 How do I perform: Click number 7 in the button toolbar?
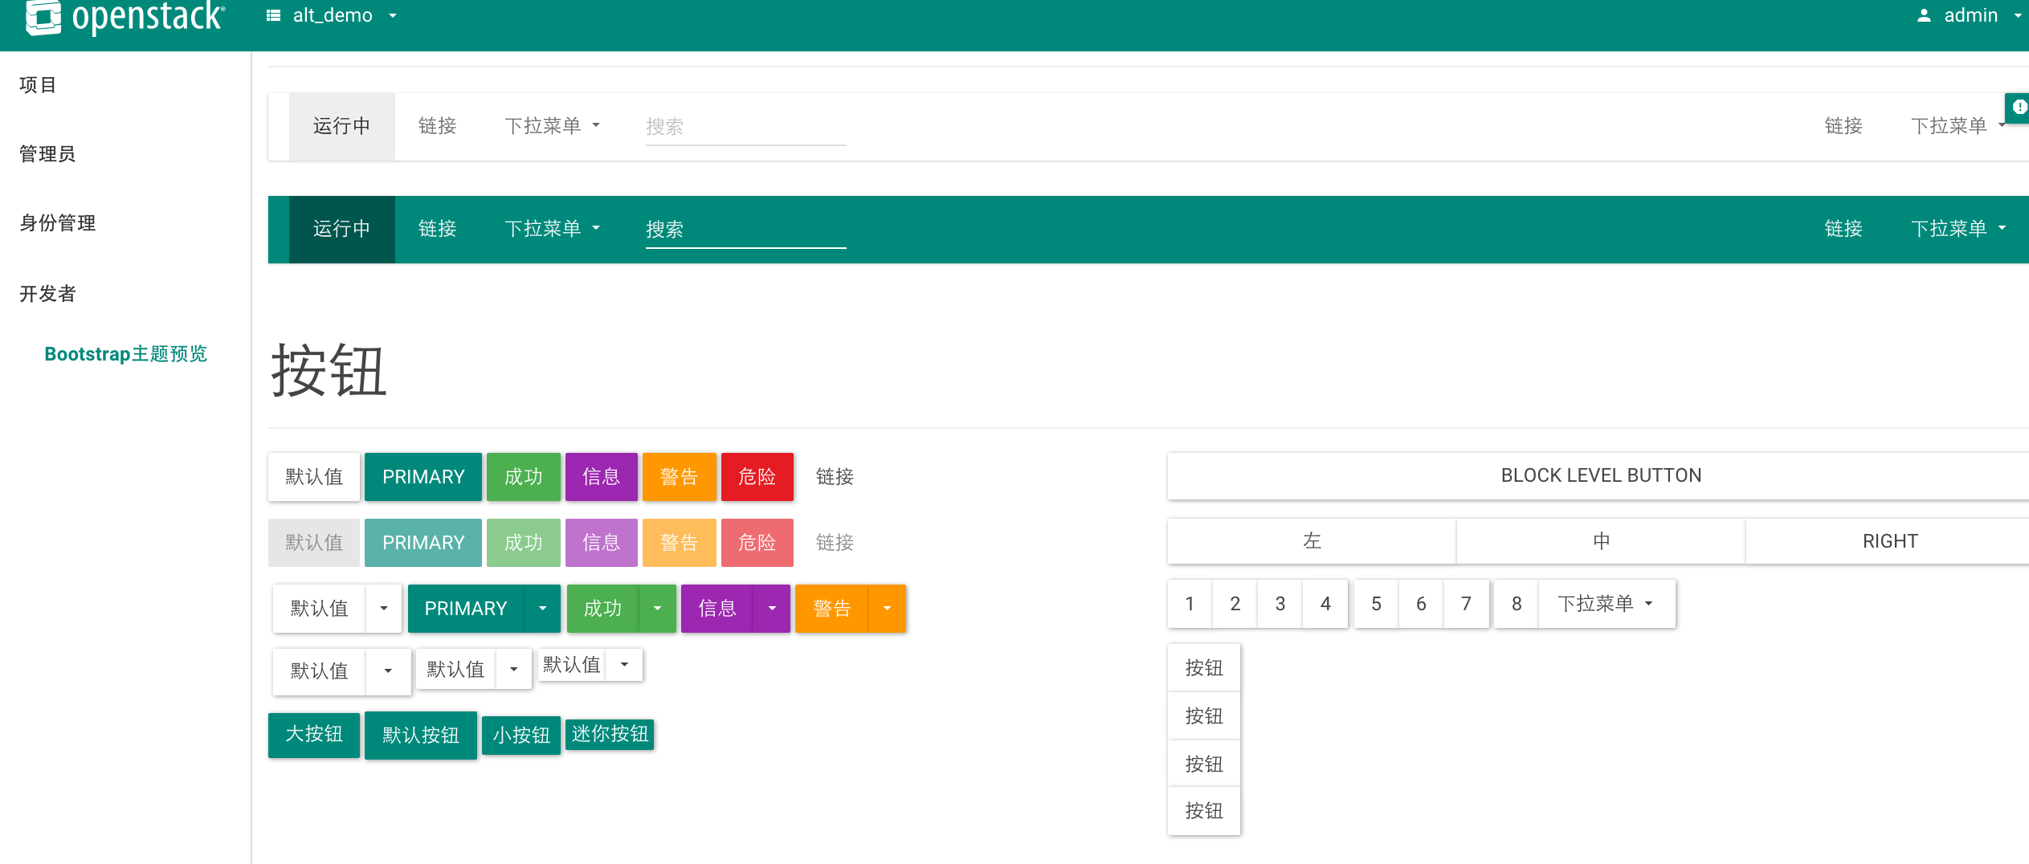click(1466, 604)
